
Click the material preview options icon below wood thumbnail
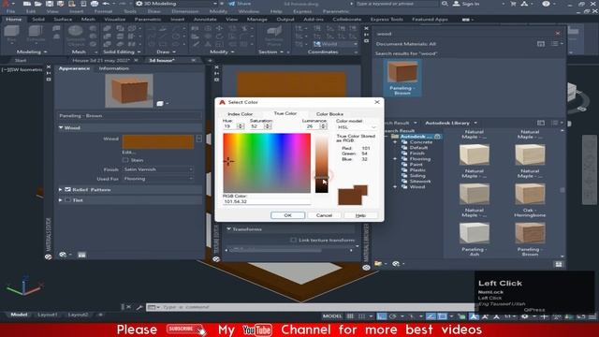[x=160, y=103]
